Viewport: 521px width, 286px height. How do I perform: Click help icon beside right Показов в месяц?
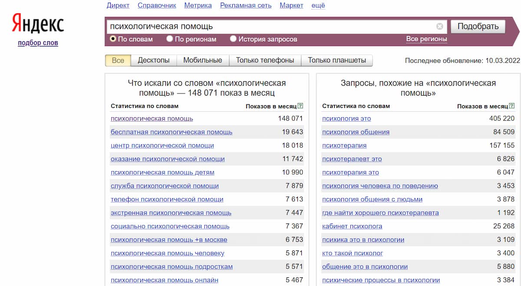[512, 106]
